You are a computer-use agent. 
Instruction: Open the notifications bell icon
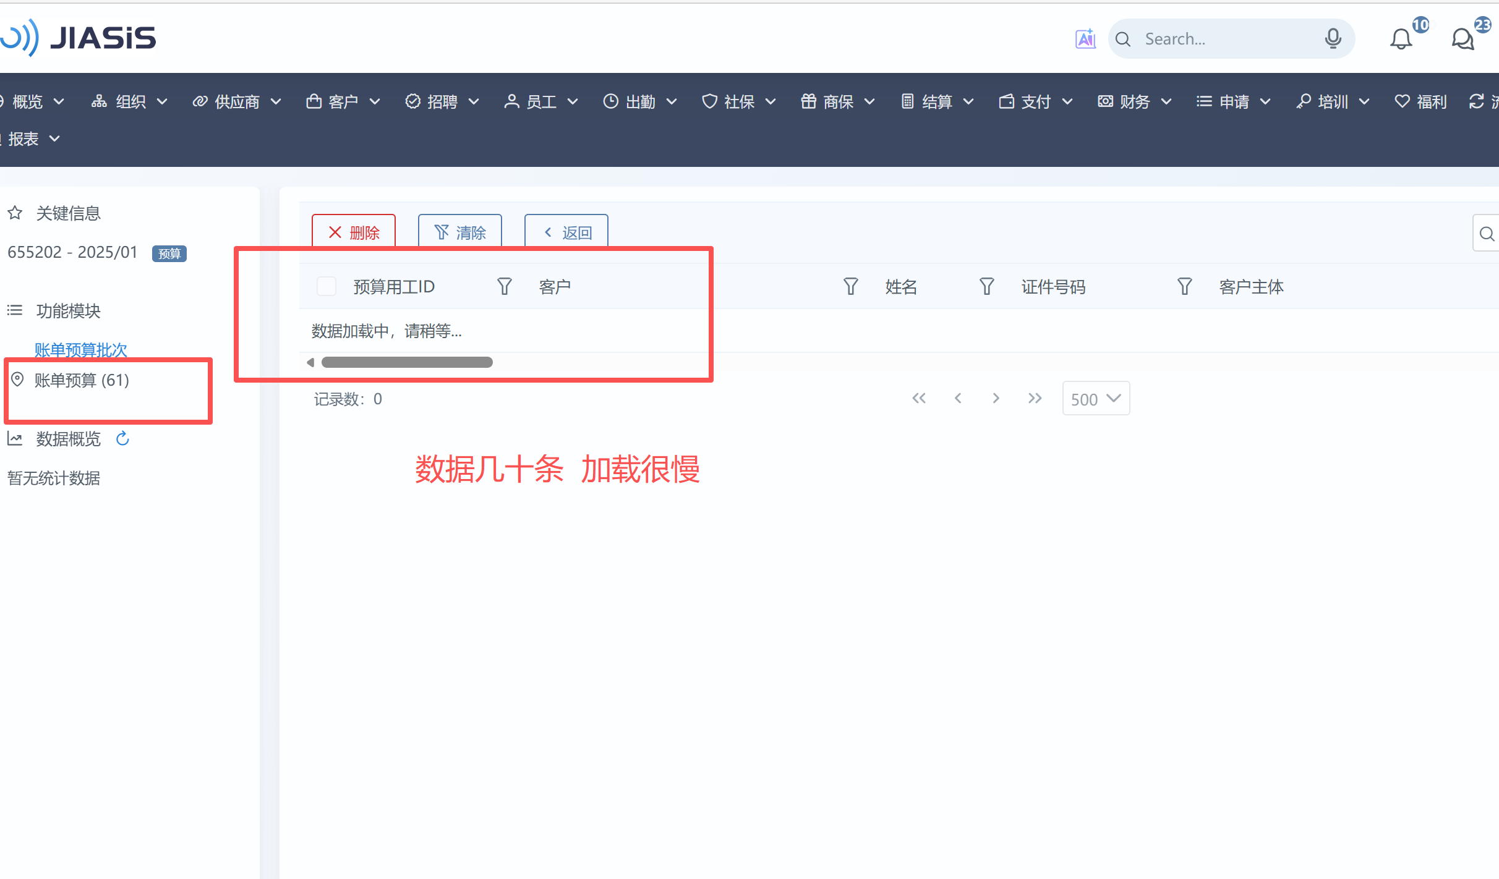point(1401,40)
